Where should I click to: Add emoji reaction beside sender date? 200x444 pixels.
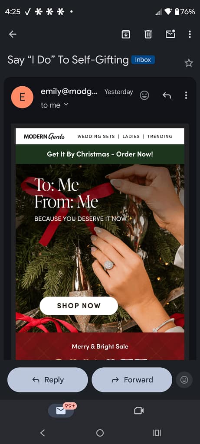click(144, 95)
